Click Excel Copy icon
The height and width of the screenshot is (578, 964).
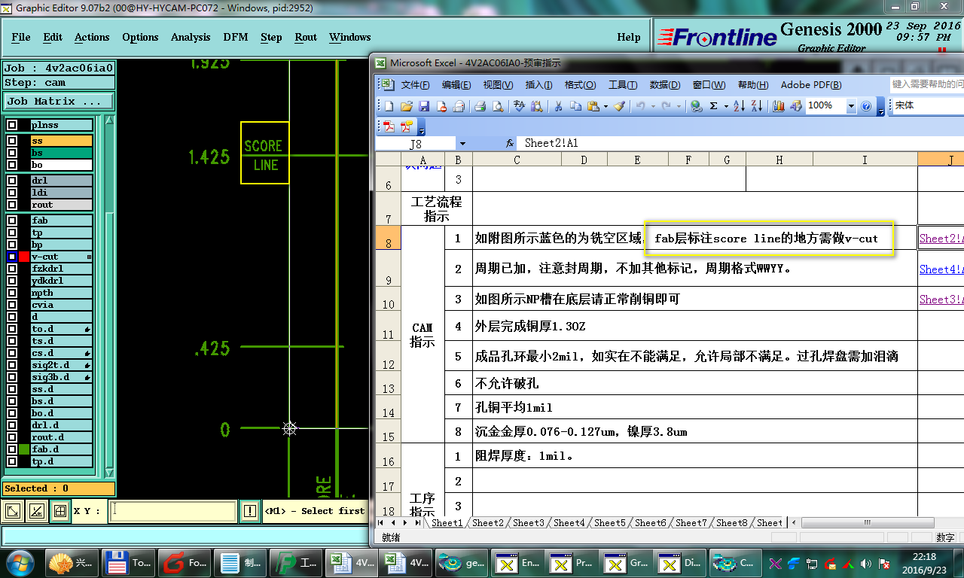575,106
